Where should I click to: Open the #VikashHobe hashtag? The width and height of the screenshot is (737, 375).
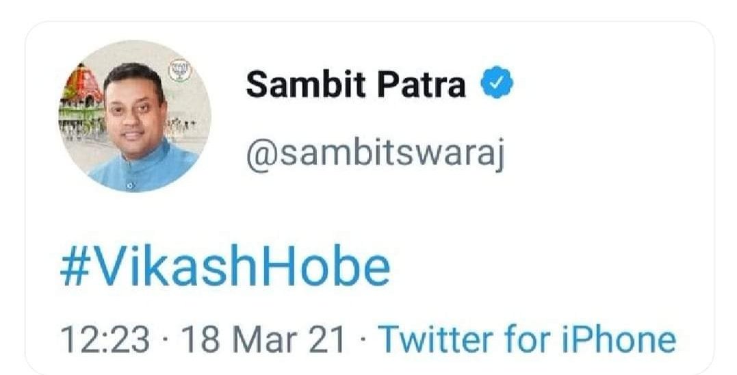tap(225, 268)
